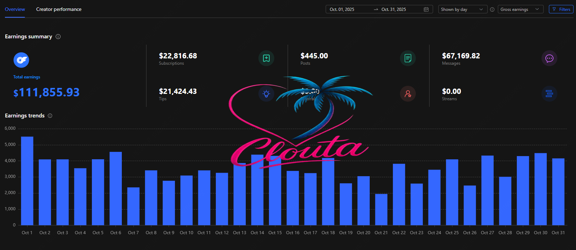Click info icon beside Shown by day
The image size is (576, 250).
[492, 9]
